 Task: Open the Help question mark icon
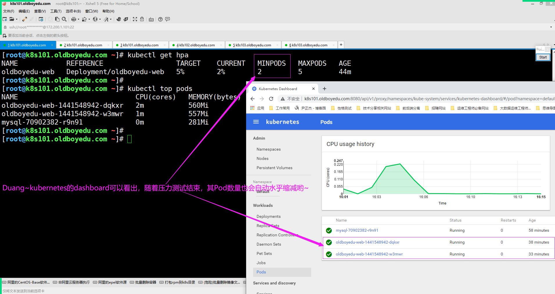(x=160, y=19)
